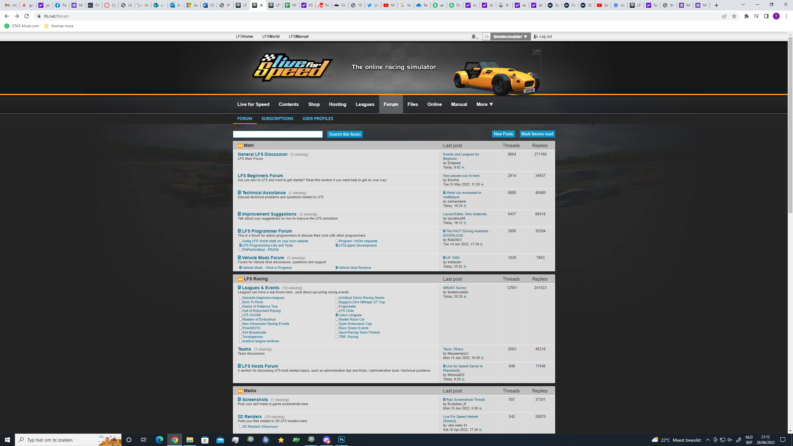
Task: Click the forum search text field
Action: (278, 134)
